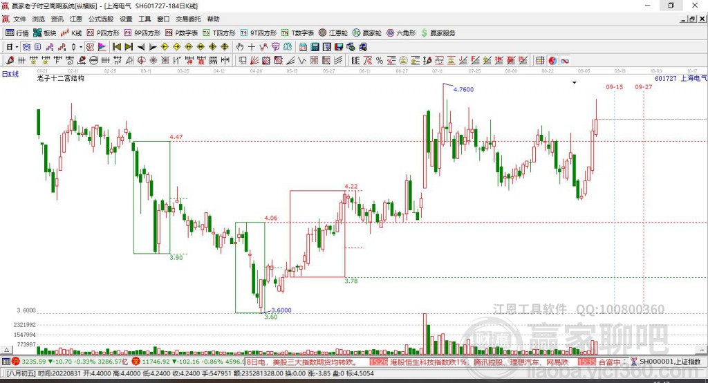The width and height of the screenshot is (708, 383).
Task: Open the calendar icon showing 21
Action: [303, 47]
